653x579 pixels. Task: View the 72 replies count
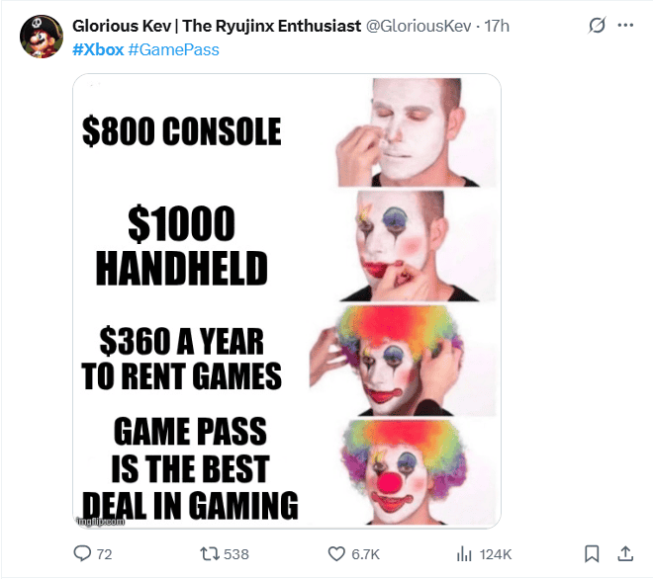click(x=104, y=554)
